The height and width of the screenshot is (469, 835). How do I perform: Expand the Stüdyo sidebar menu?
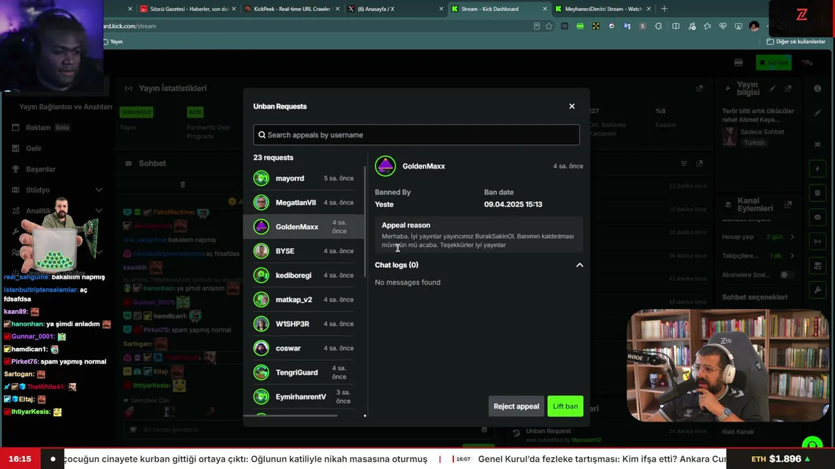click(x=99, y=190)
